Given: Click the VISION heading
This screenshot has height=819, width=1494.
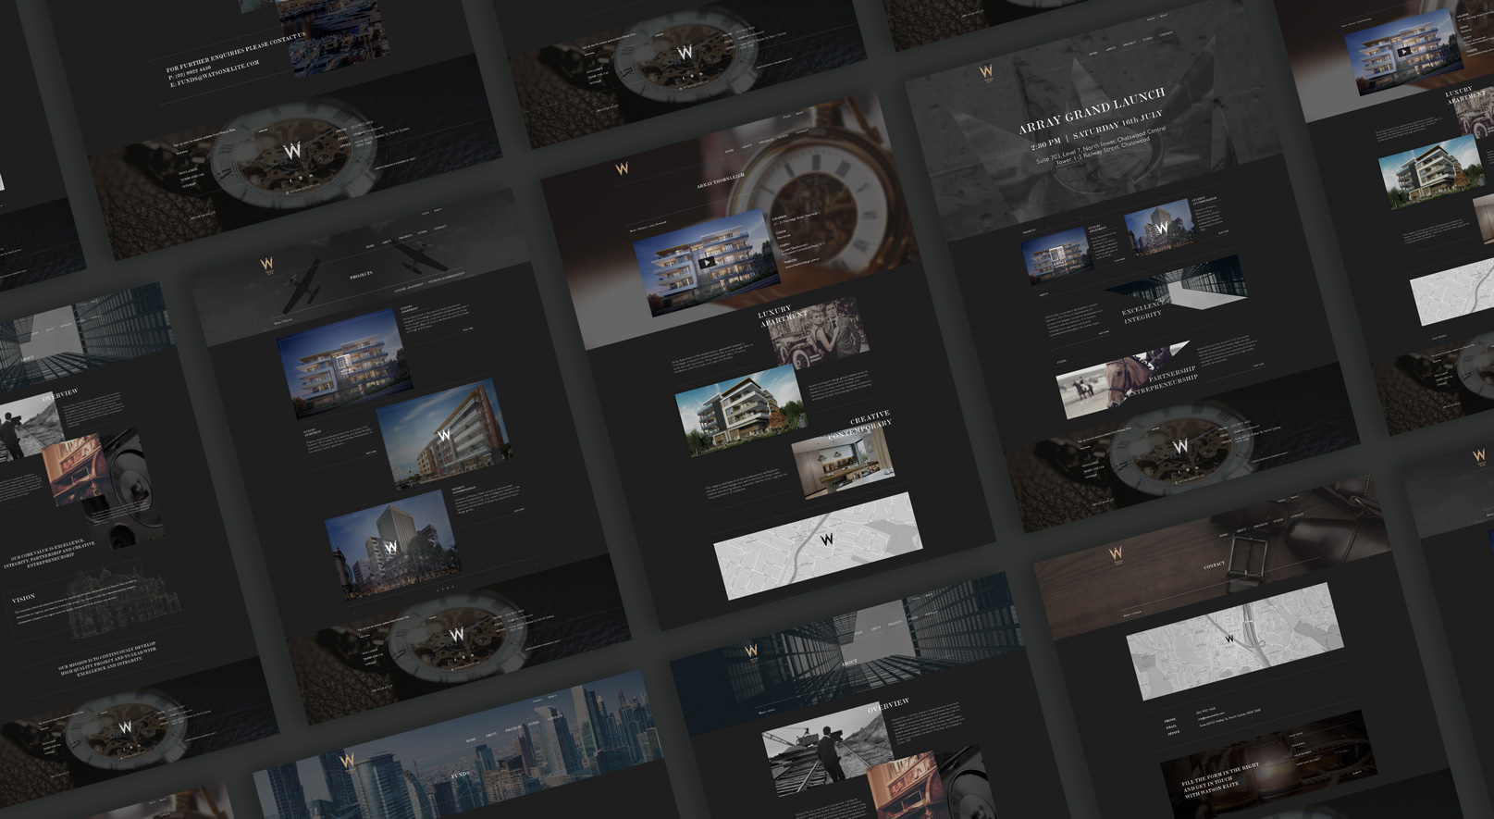Looking at the screenshot, I should tap(24, 598).
